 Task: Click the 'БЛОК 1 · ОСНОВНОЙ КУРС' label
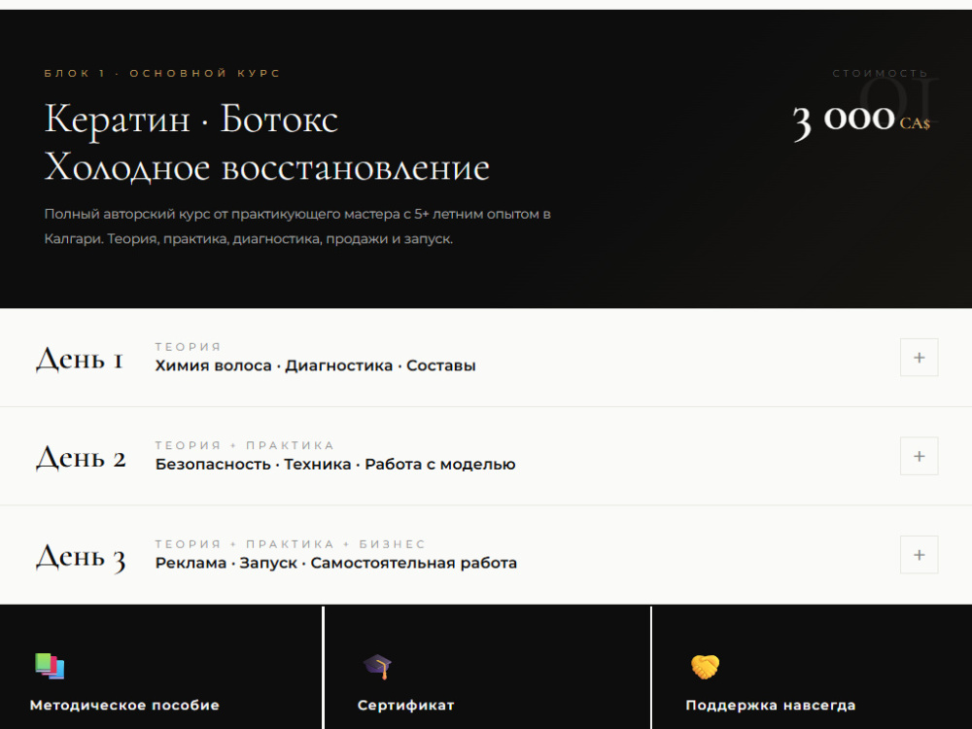(x=162, y=73)
